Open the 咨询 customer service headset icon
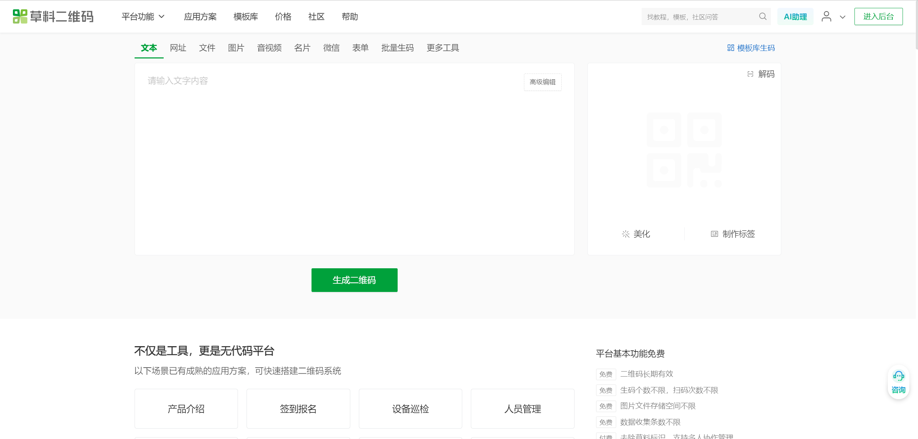Screen dimensions: 918x439 pos(898,376)
